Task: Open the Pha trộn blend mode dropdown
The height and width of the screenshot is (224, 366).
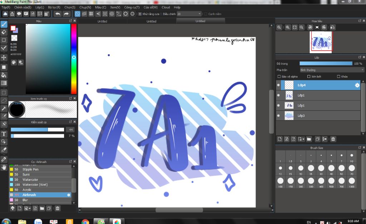Action: 332,70
